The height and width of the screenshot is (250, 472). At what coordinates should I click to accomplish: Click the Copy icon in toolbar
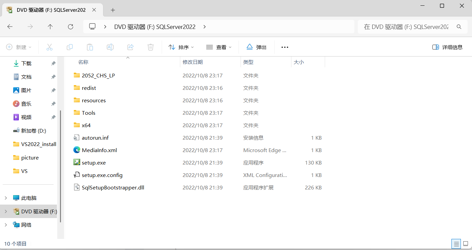70,47
